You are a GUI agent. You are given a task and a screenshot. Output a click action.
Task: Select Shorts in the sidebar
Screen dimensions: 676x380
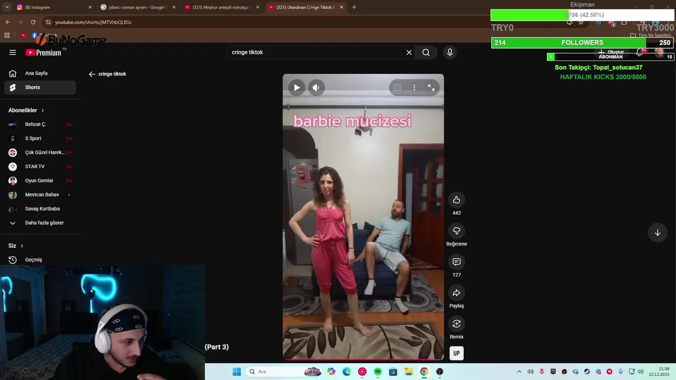(40, 87)
